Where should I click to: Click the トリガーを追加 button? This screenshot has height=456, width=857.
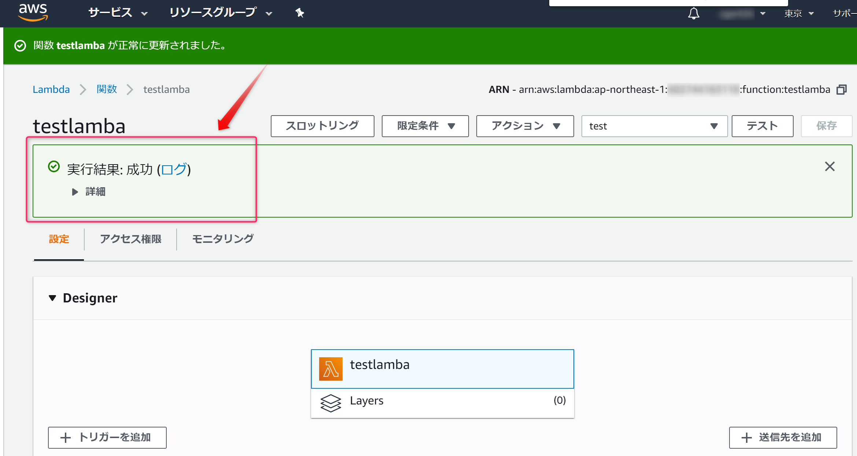107,437
